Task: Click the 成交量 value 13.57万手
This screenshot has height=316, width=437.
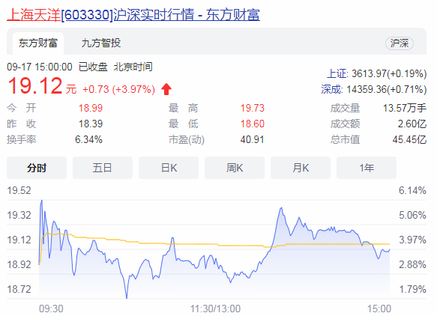Action: coord(405,108)
